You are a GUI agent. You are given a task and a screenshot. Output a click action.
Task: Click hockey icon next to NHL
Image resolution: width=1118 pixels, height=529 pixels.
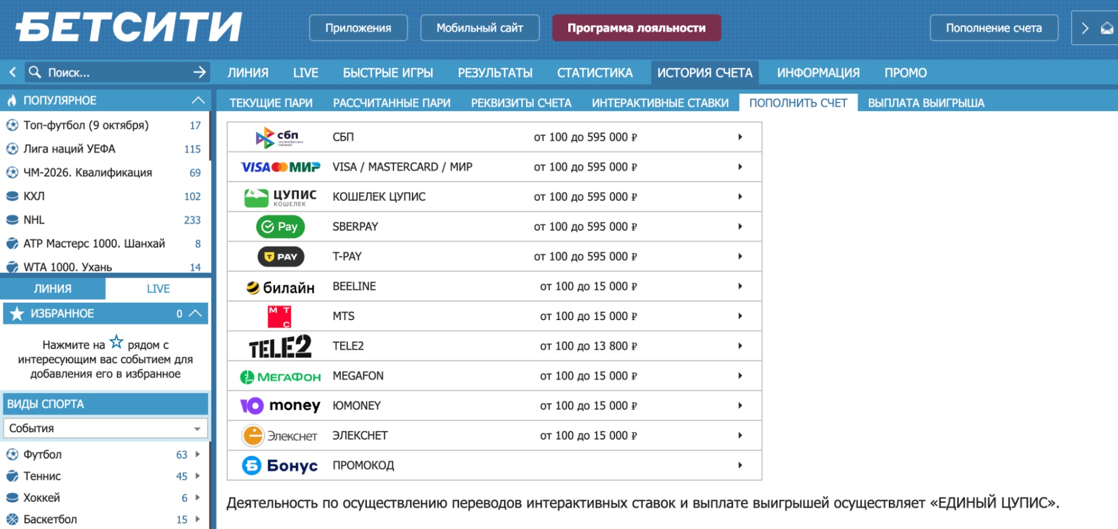[12, 220]
